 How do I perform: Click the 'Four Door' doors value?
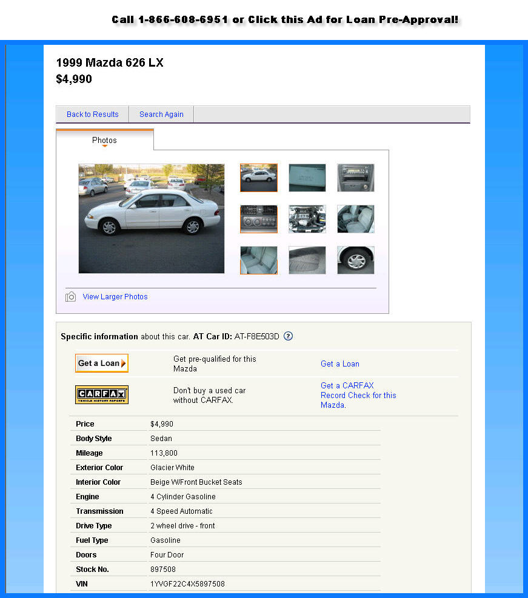tap(167, 554)
